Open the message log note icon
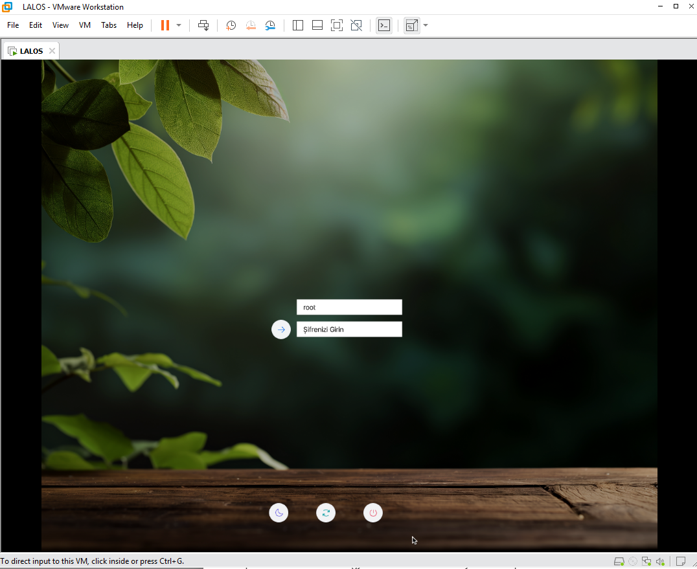The image size is (697, 569). pos(681,561)
